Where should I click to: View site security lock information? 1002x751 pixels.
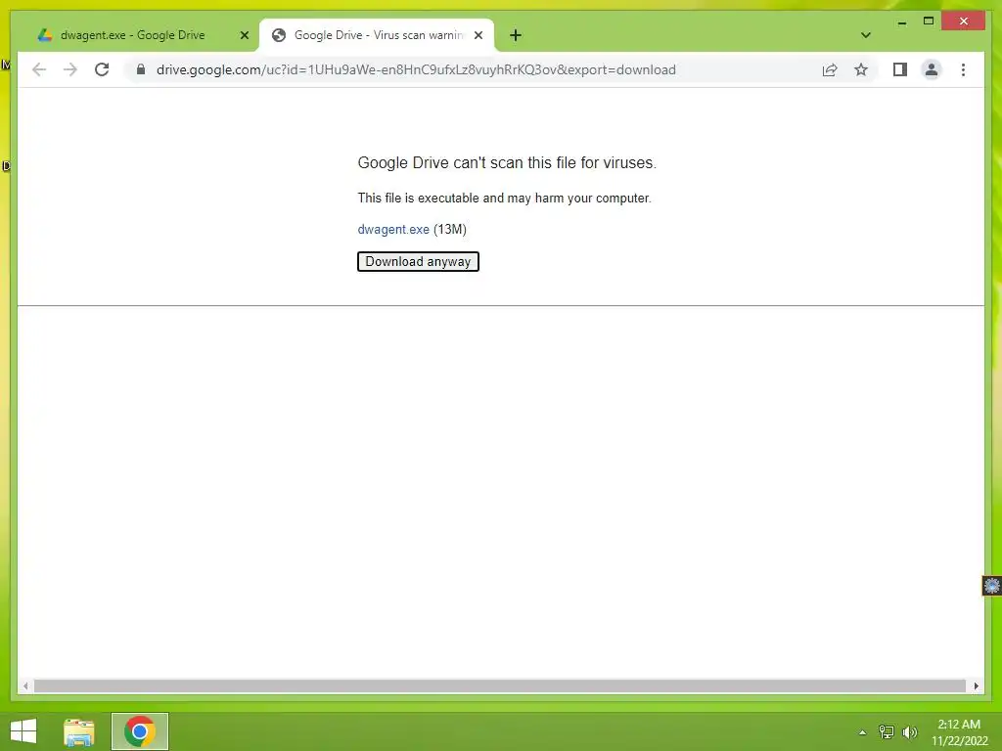click(x=141, y=69)
